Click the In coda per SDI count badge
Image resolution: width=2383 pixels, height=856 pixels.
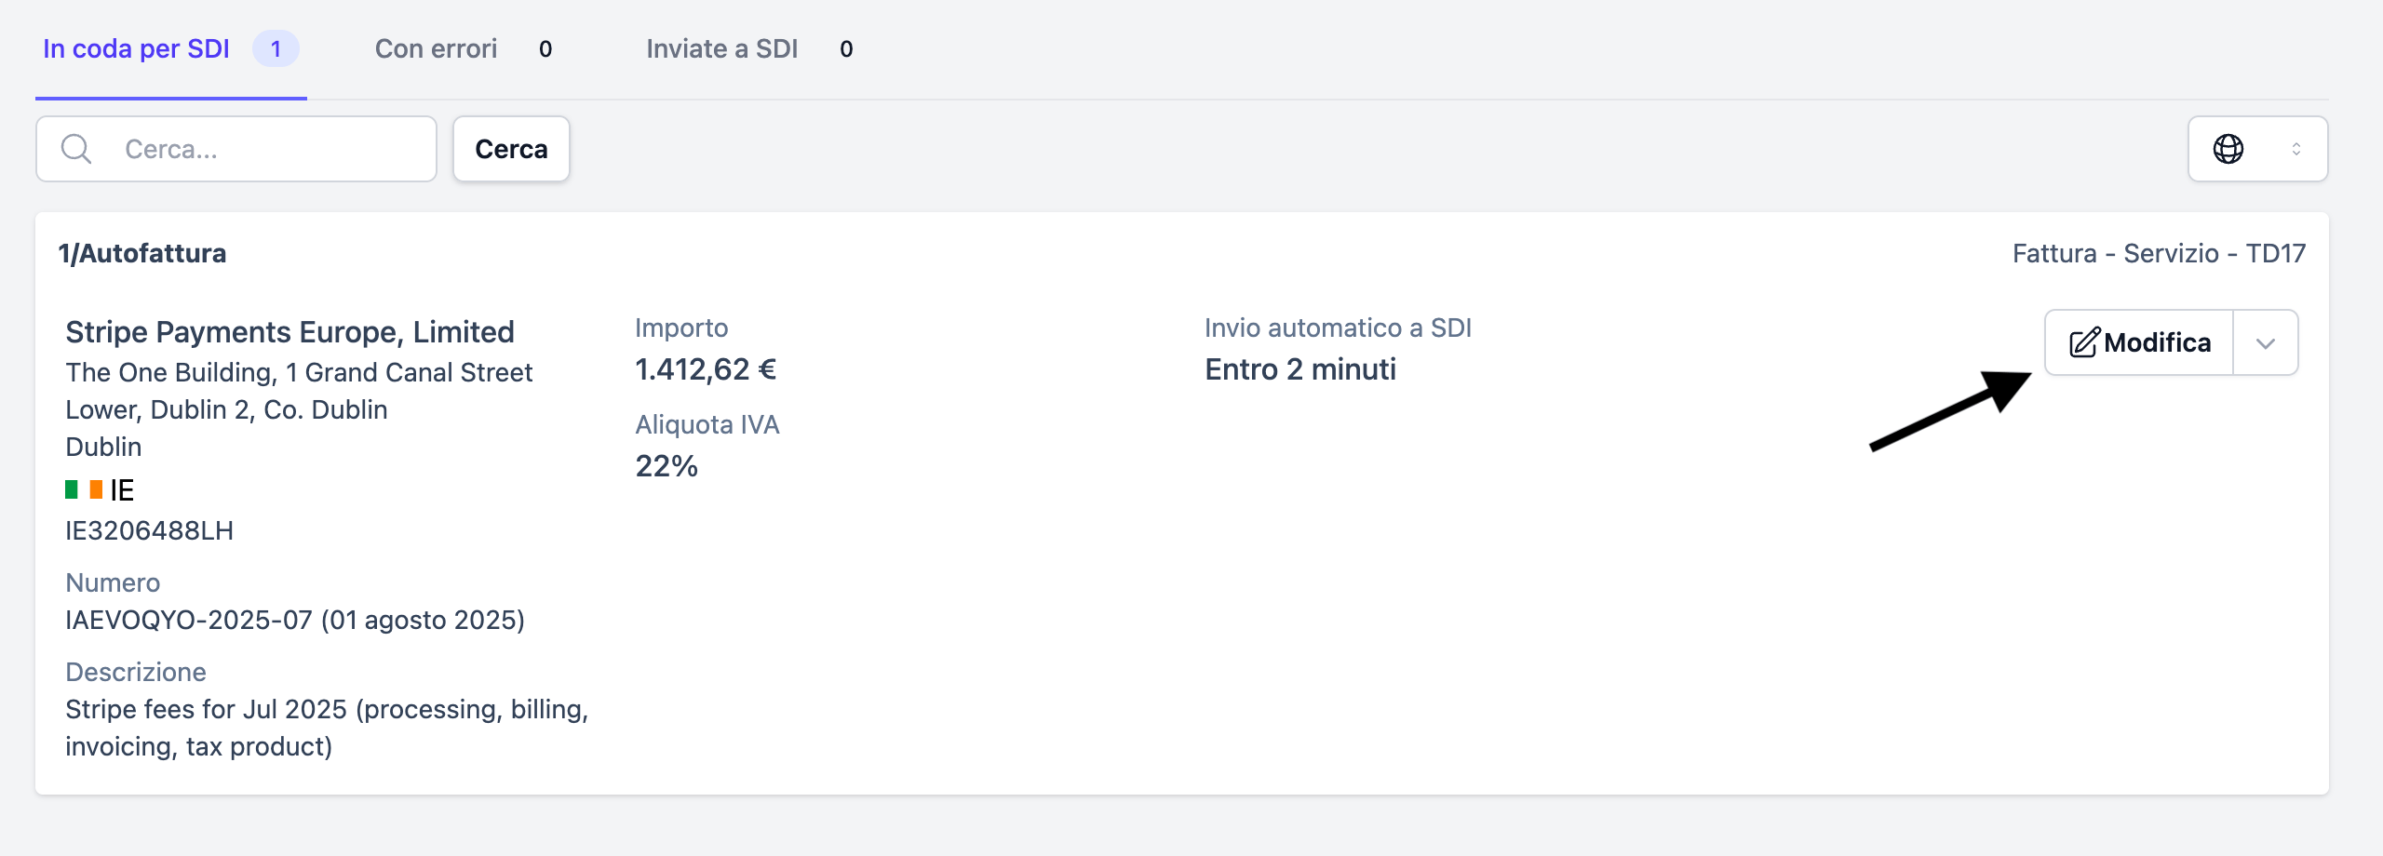[x=276, y=48]
